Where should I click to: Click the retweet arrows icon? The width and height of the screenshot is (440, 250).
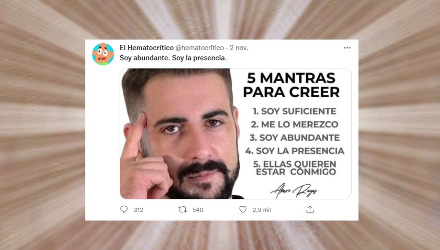(183, 209)
